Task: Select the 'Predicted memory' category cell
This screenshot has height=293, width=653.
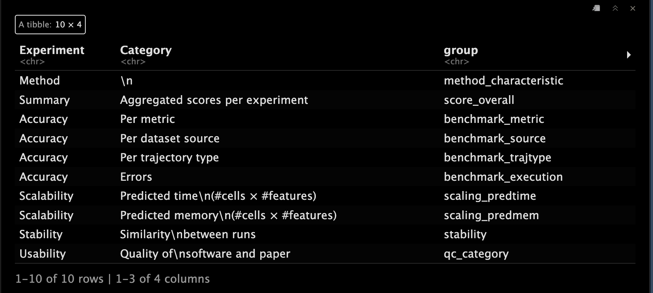Action: click(228, 215)
